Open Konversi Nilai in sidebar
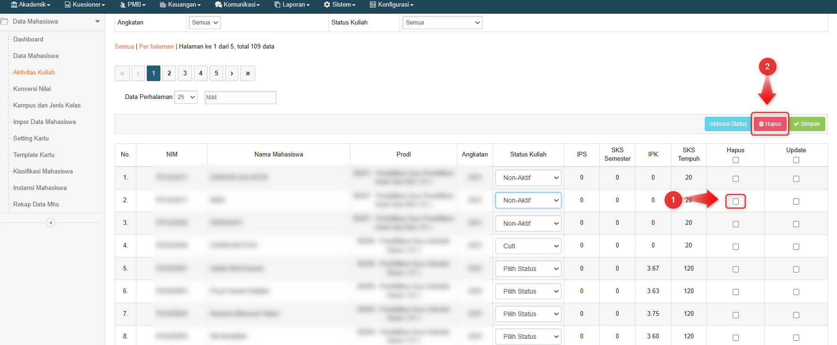 [x=32, y=89]
